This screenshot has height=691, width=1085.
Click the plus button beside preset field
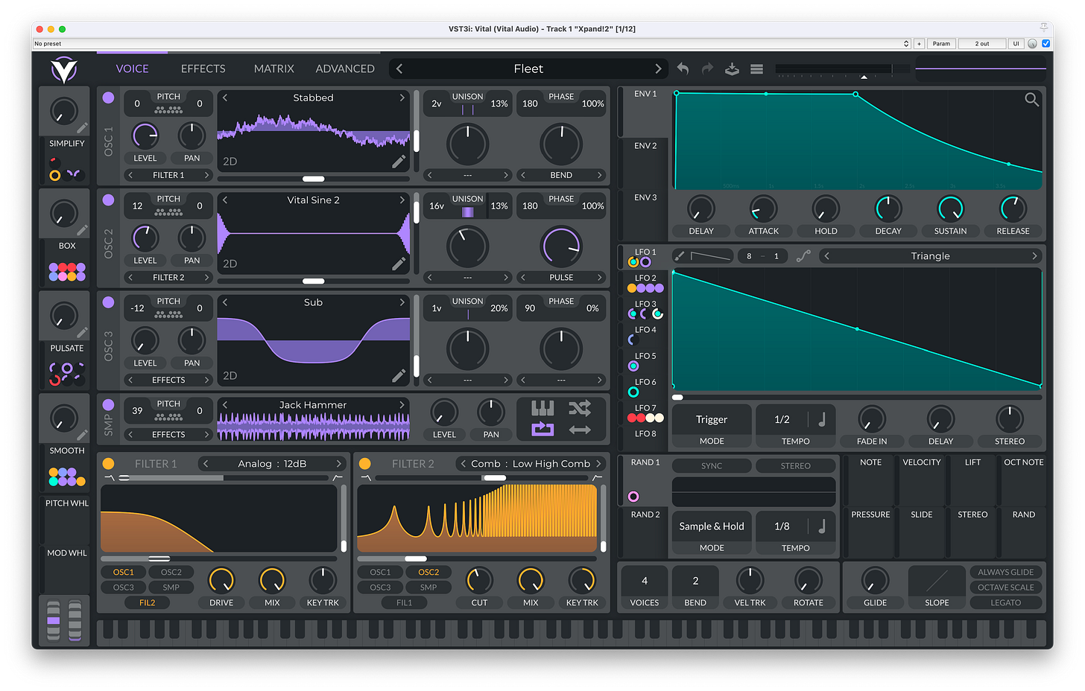[919, 44]
